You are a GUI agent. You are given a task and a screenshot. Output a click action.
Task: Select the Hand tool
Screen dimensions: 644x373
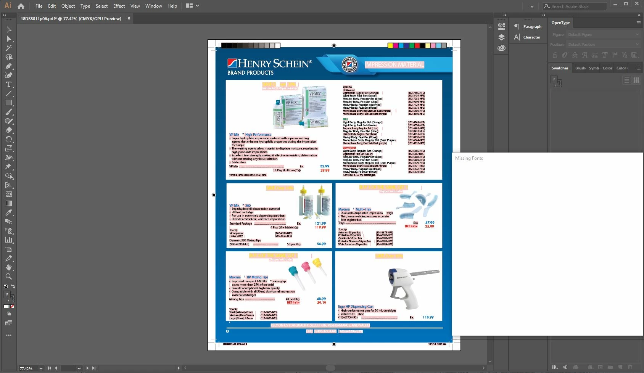pos(9,268)
